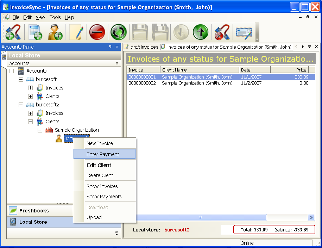The image size is (322, 248).
Task: Click the Invoices icon under burcesoft2
Action: 40,113
